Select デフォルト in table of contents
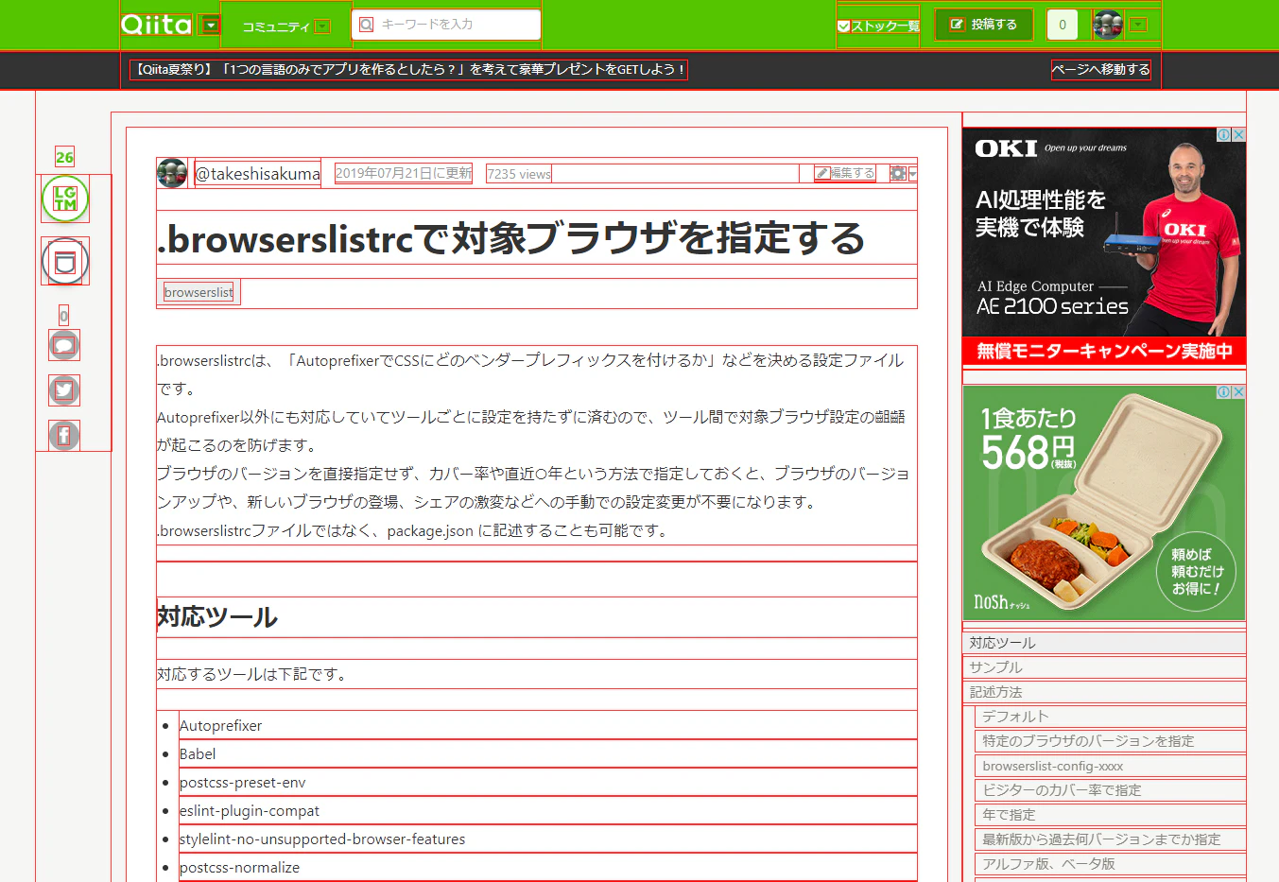This screenshot has width=1279, height=882. coord(1110,717)
